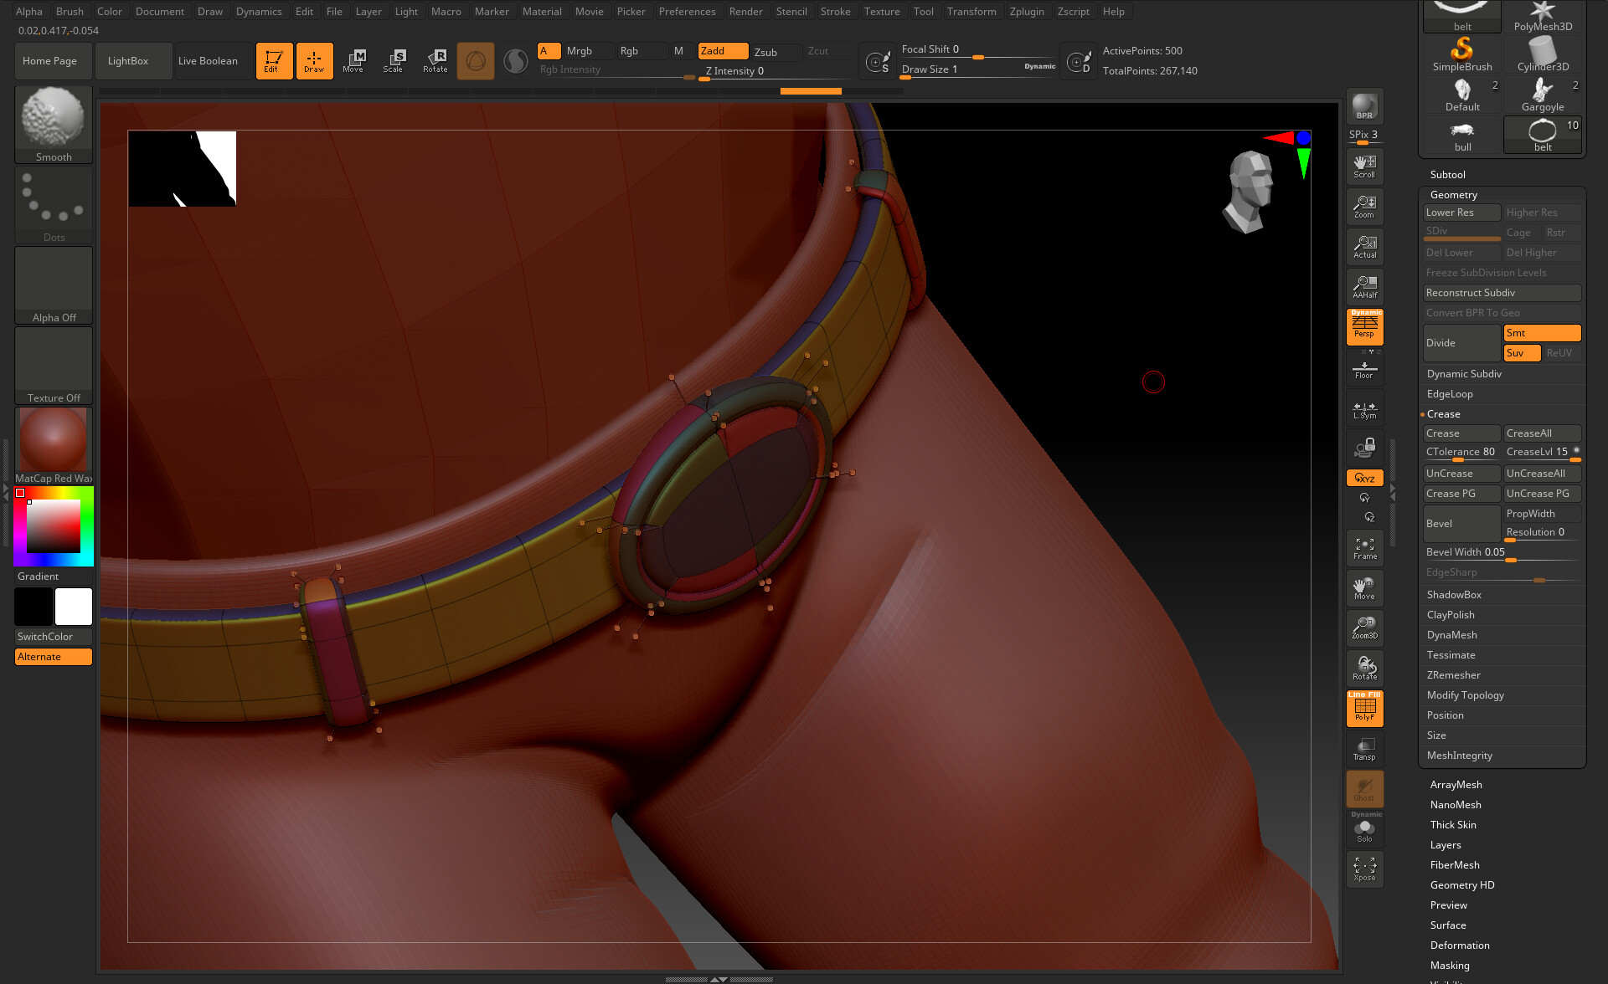Click the Zoom canvas icon
The height and width of the screenshot is (984, 1608).
1364,207
